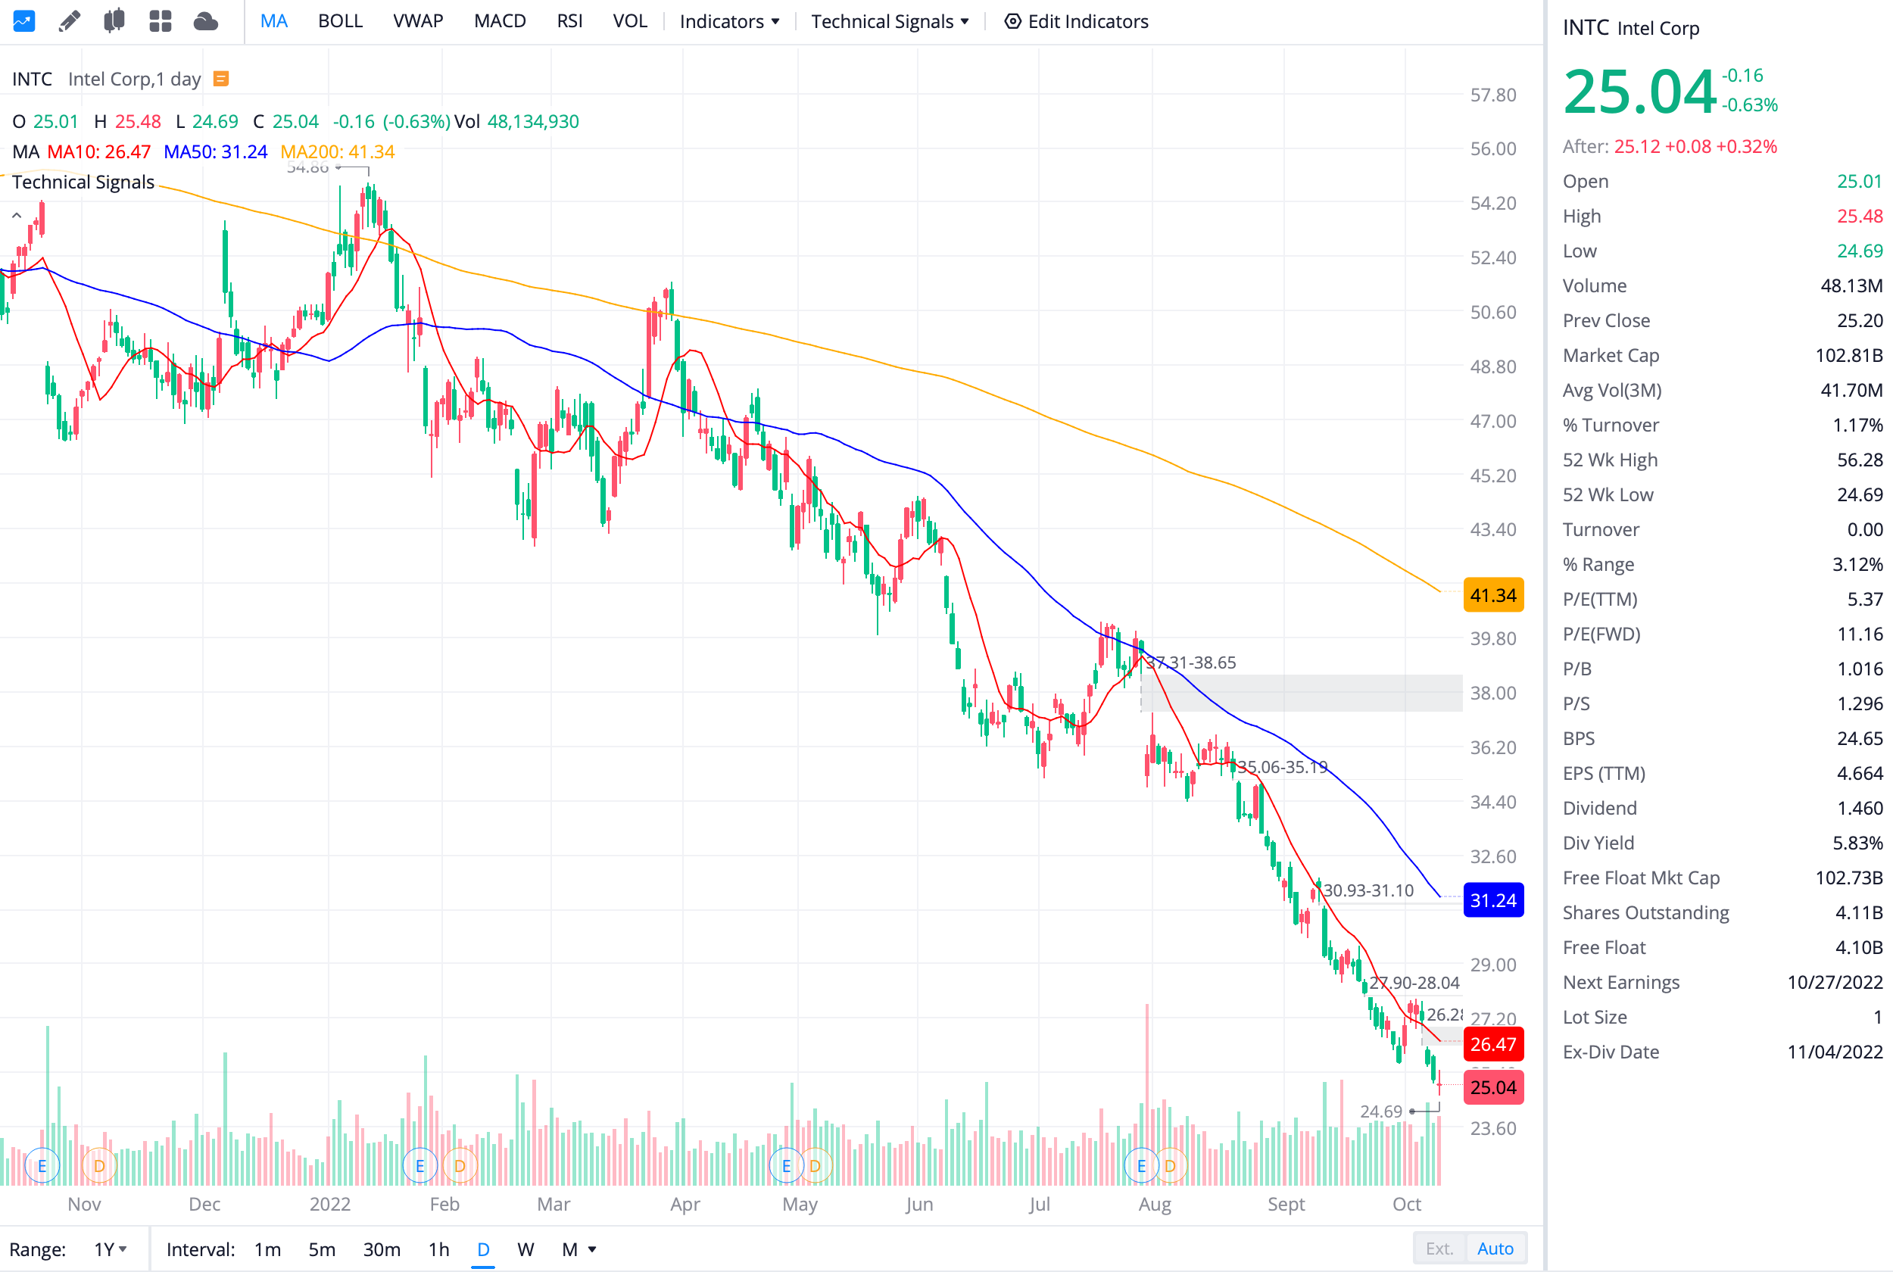The image size is (1893, 1272).
Task: Open the candlestick chart type icon
Action: point(114,21)
